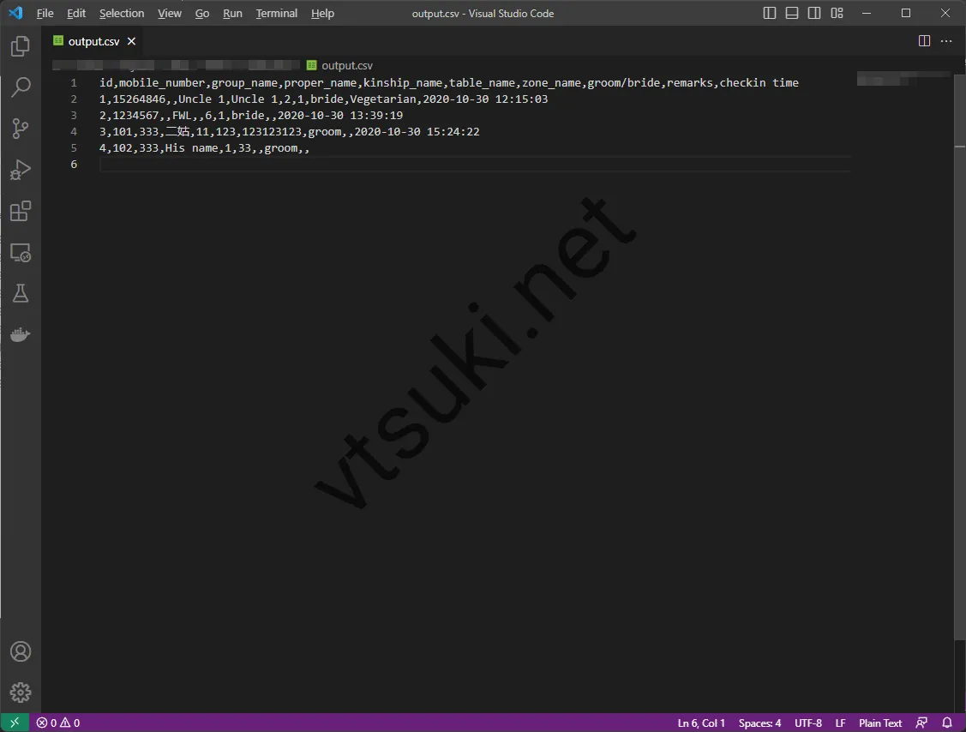This screenshot has width=966, height=732.
Task: Click the VS Code logo icon
Action: [x=15, y=13]
